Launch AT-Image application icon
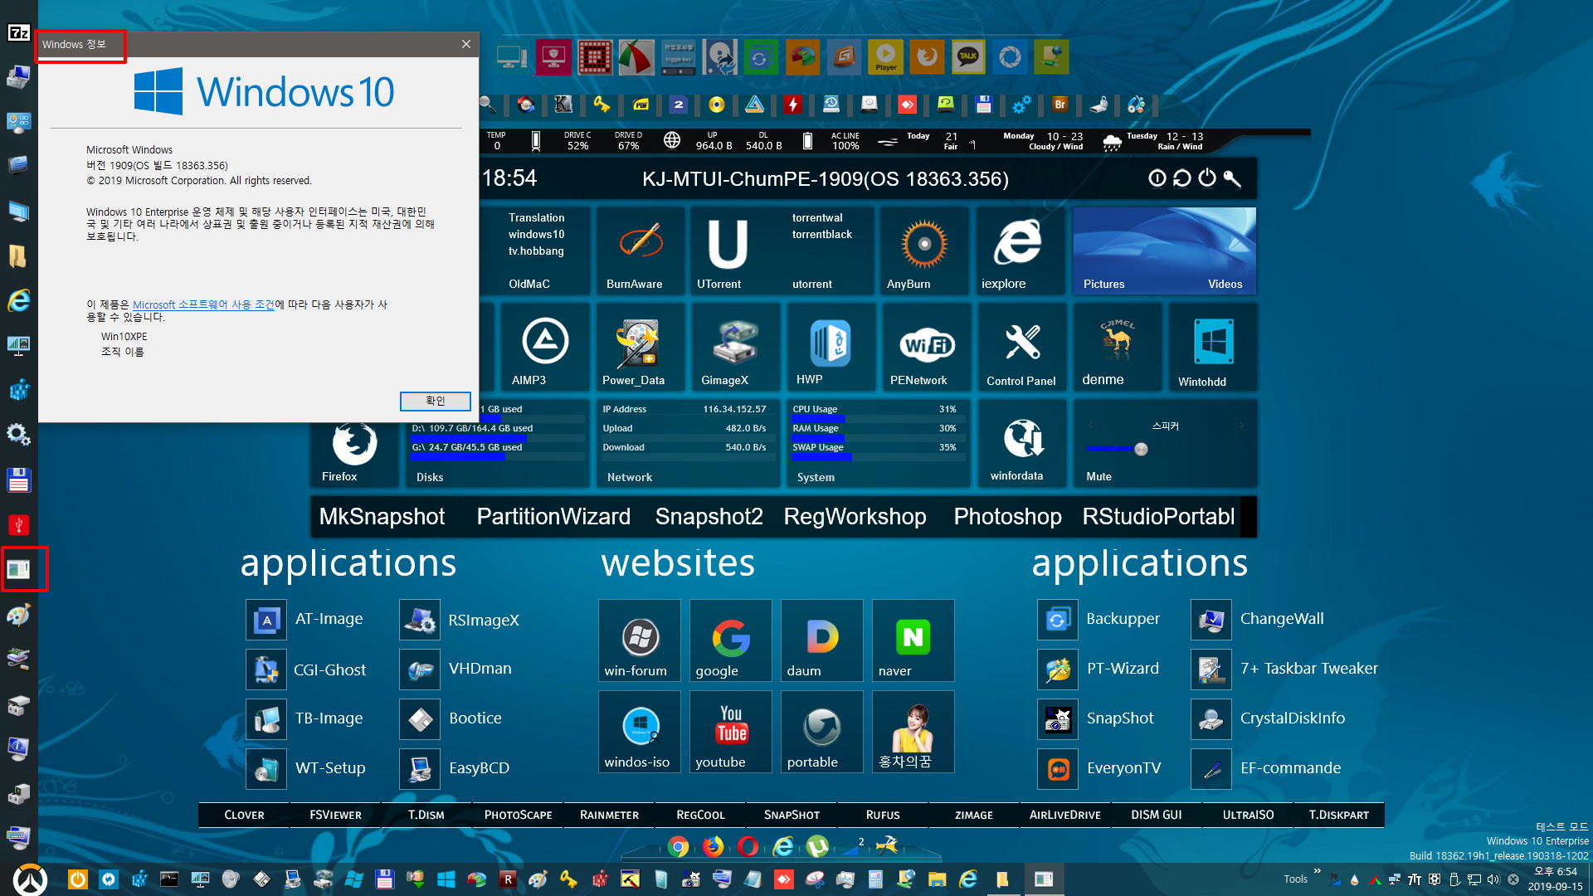The width and height of the screenshot is (1593, 896). 266,620
